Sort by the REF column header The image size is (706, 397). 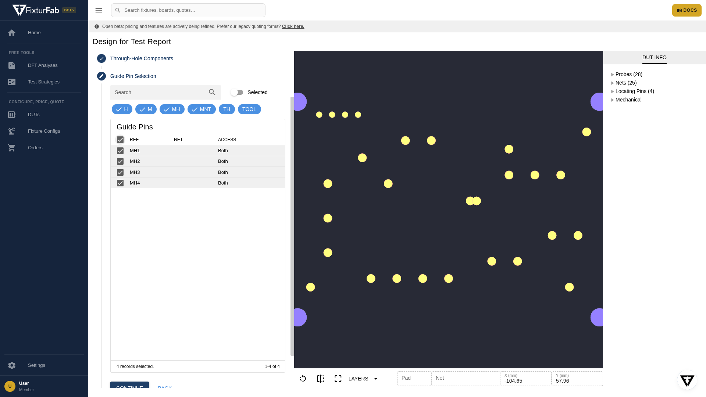pyautogui.click(x=134, y=140)
